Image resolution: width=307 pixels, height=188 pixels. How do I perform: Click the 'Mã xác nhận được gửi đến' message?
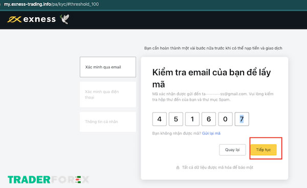[x=213, y=97]
